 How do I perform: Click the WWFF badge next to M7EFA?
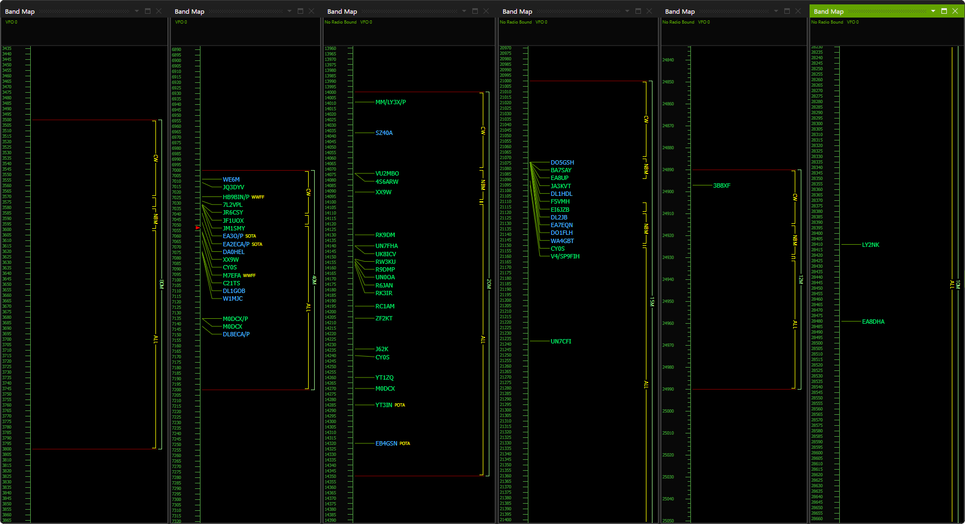(250, 275)
